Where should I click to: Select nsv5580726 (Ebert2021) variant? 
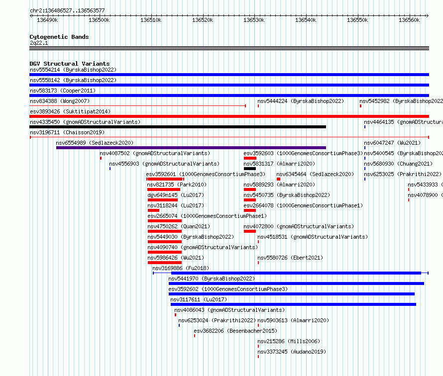tap(290, 258)
